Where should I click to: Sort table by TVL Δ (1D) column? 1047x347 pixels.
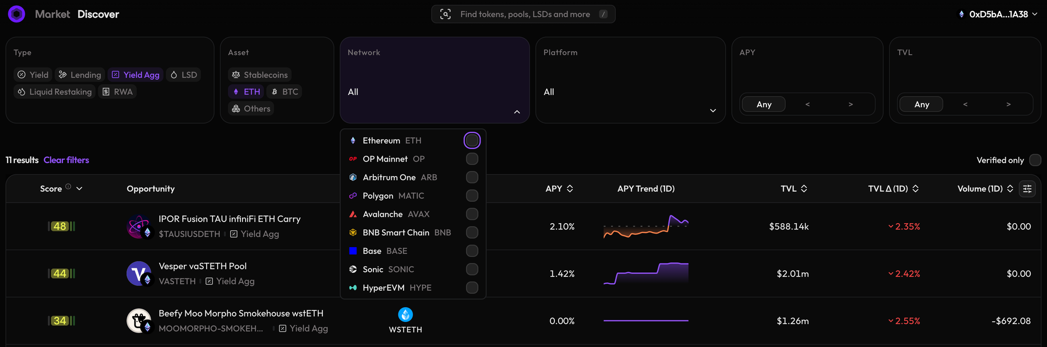pyautogui.click(x=915, y=189)
